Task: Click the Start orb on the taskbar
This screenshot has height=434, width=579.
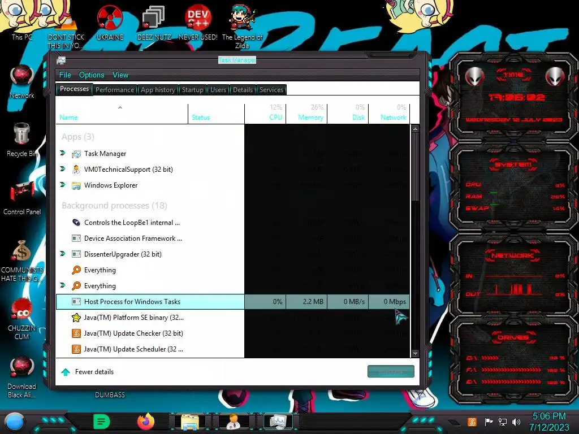Action: coord(15,422)
